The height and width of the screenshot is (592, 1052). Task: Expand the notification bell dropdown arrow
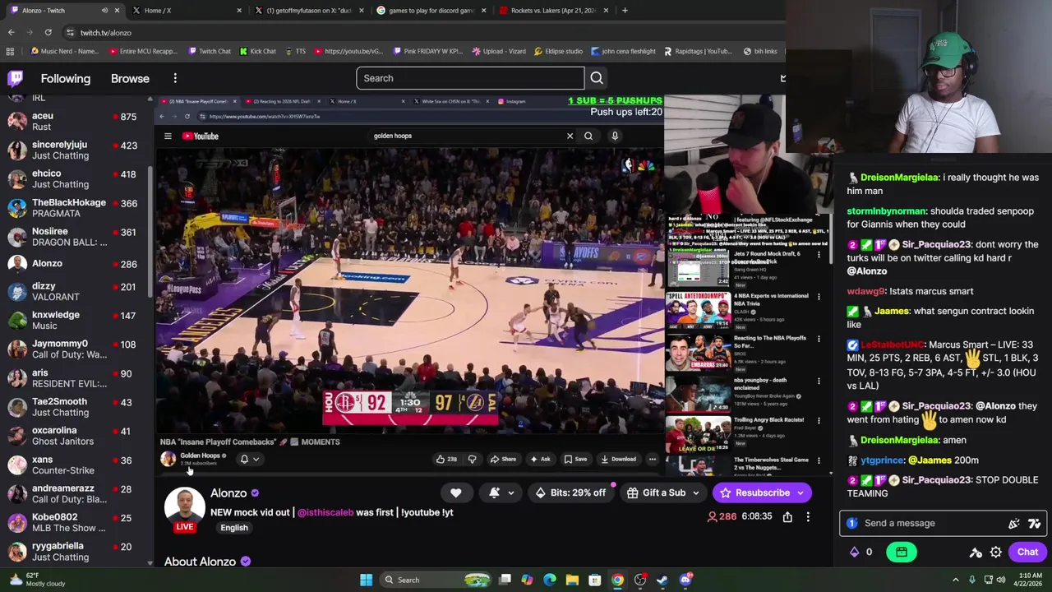pyautogui.click(x=510, y=493)
